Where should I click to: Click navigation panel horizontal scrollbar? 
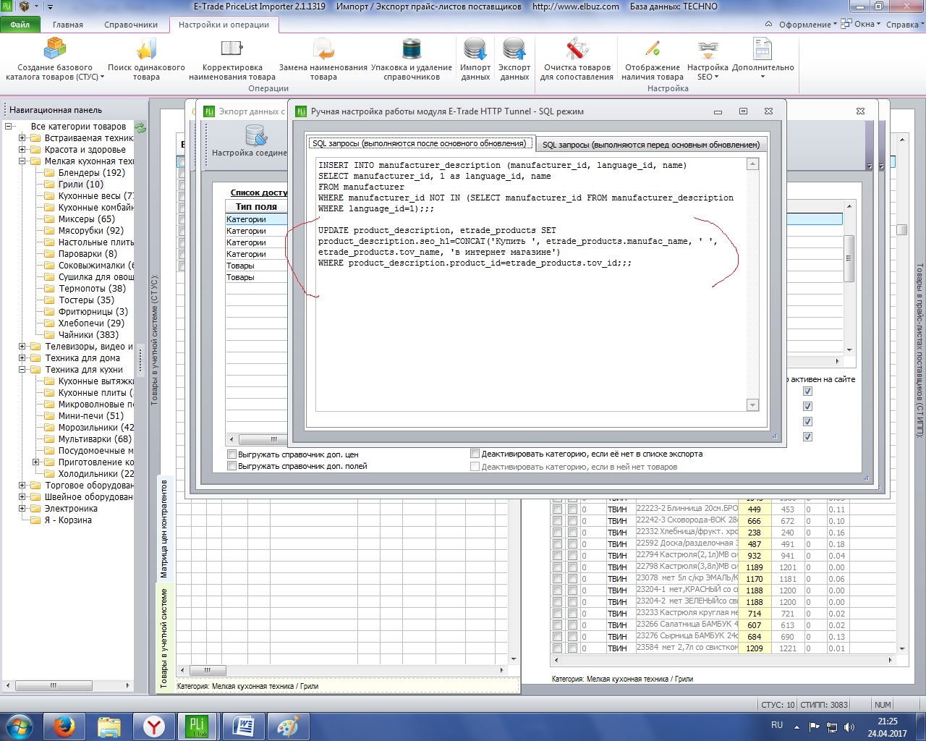(67, 685)
